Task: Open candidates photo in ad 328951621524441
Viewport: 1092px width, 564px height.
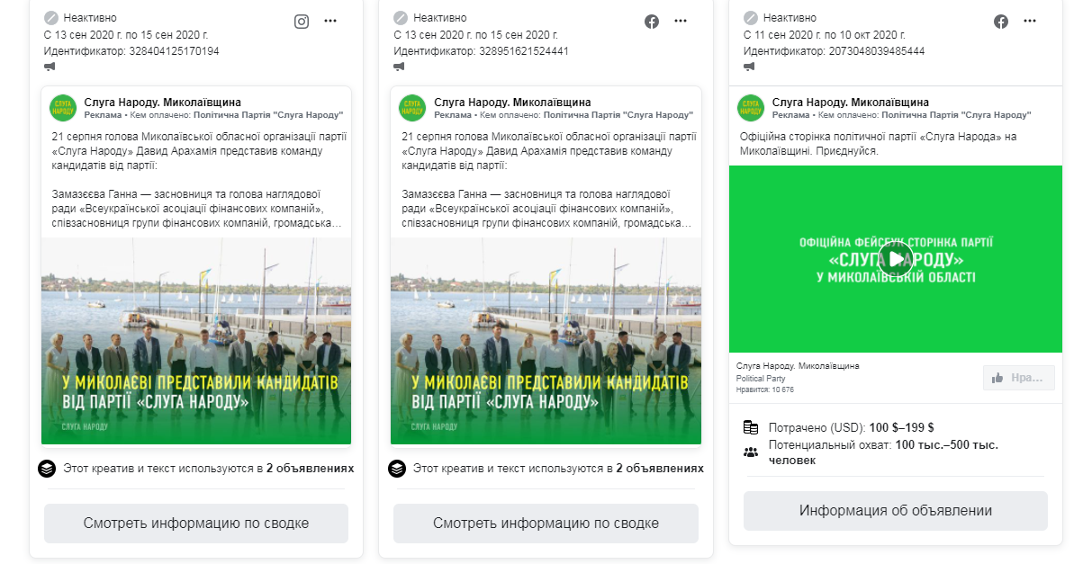Action: click(546, 341)
